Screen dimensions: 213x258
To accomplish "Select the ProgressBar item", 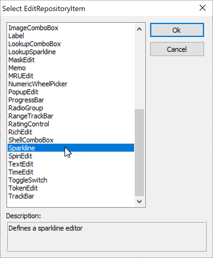I will tap(26, 100).
